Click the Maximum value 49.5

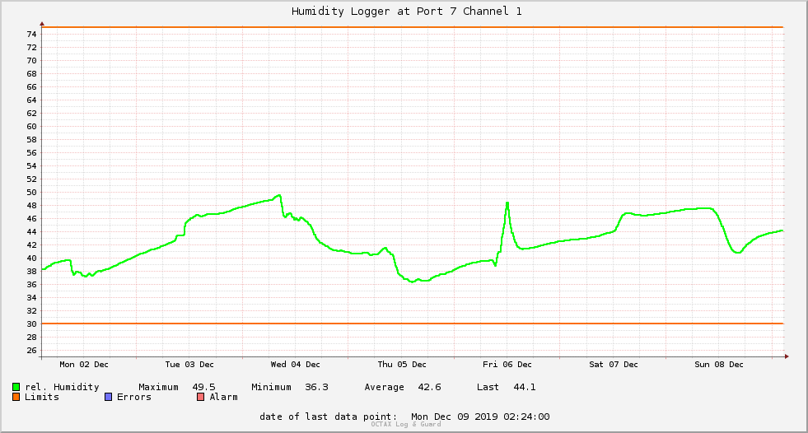point(203,387)
